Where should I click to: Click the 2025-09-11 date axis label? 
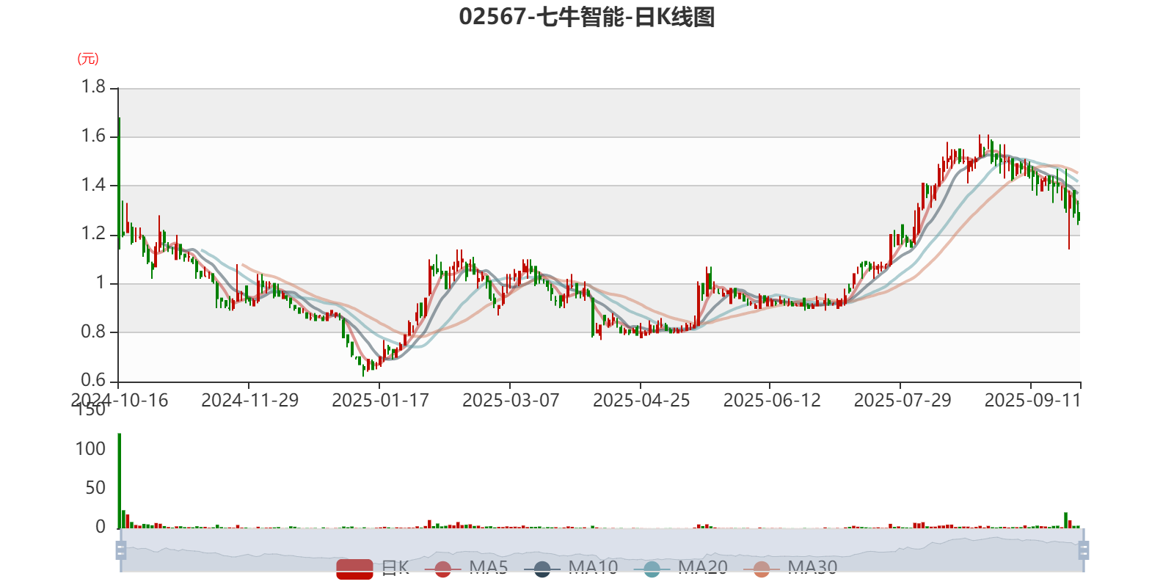(1033, 401)
